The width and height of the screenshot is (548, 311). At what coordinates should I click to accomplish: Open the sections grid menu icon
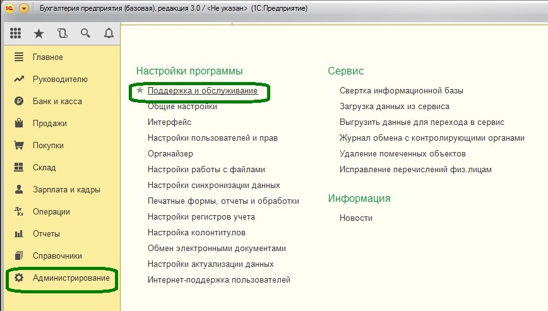click(x=15, y=33)
